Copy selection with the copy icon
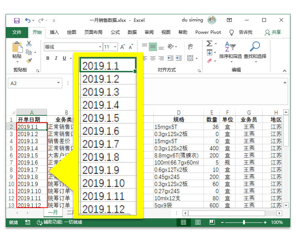 tap(29, 52)
